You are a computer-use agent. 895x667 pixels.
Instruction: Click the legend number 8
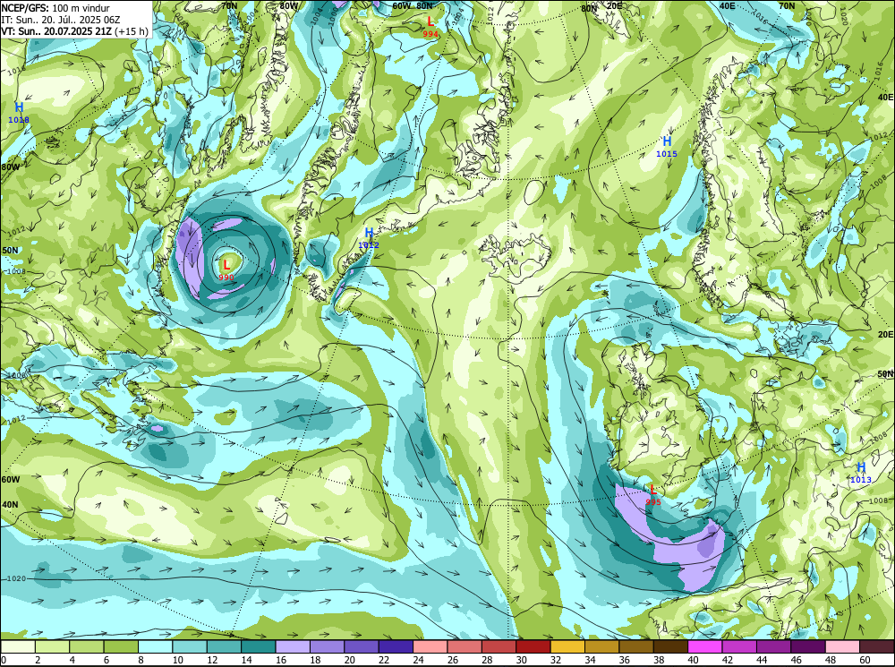click(141, 660)
